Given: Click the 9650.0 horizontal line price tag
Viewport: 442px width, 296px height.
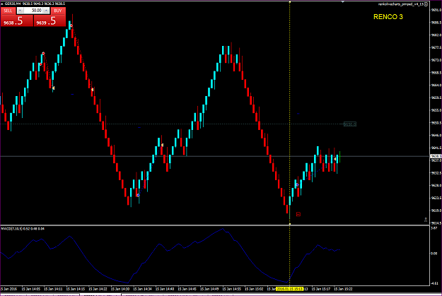Looking at the screenshot, I should pyautogui.click(x=350, y=124).
